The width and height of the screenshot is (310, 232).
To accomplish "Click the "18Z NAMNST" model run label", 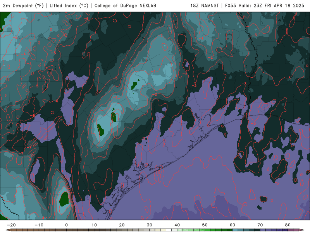I will click(205, 6).
